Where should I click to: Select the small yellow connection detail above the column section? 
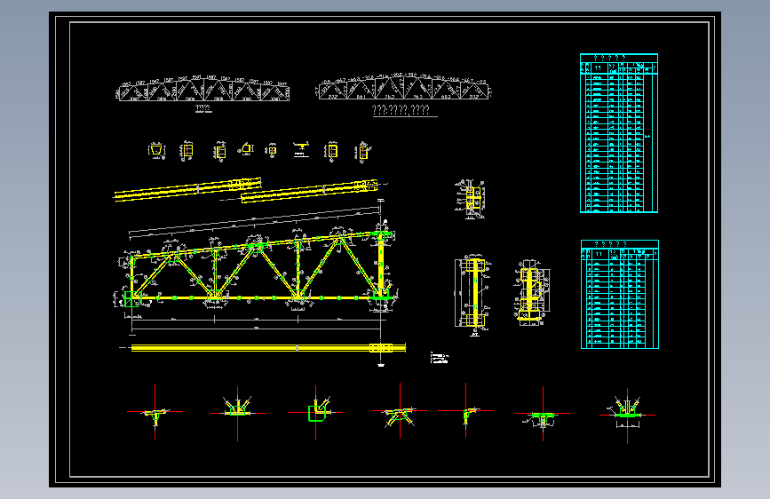coord(471,198)
